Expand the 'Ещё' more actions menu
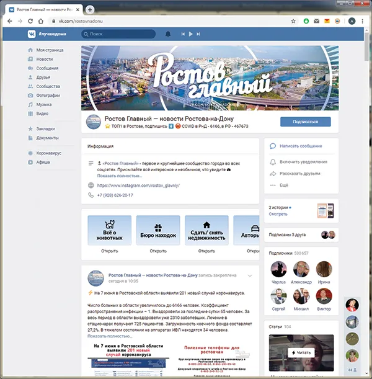 [x=284, y=185]
